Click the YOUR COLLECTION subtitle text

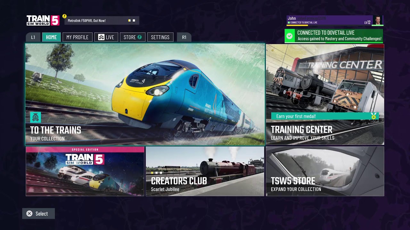pyautogui.click(x=47, y=139)
